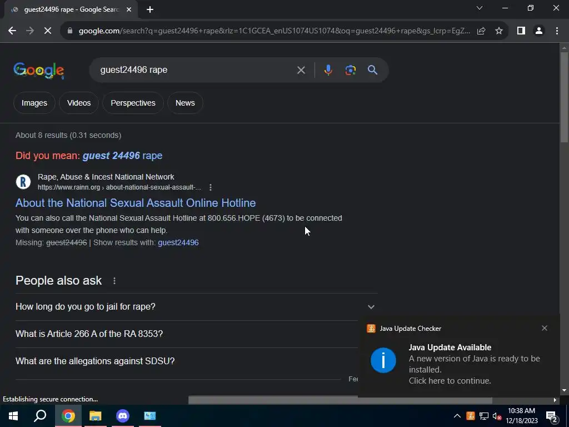Open the rightmost pinned taskbar app
The width and height of the screenshot is (569, 427).
pos(150,416)
